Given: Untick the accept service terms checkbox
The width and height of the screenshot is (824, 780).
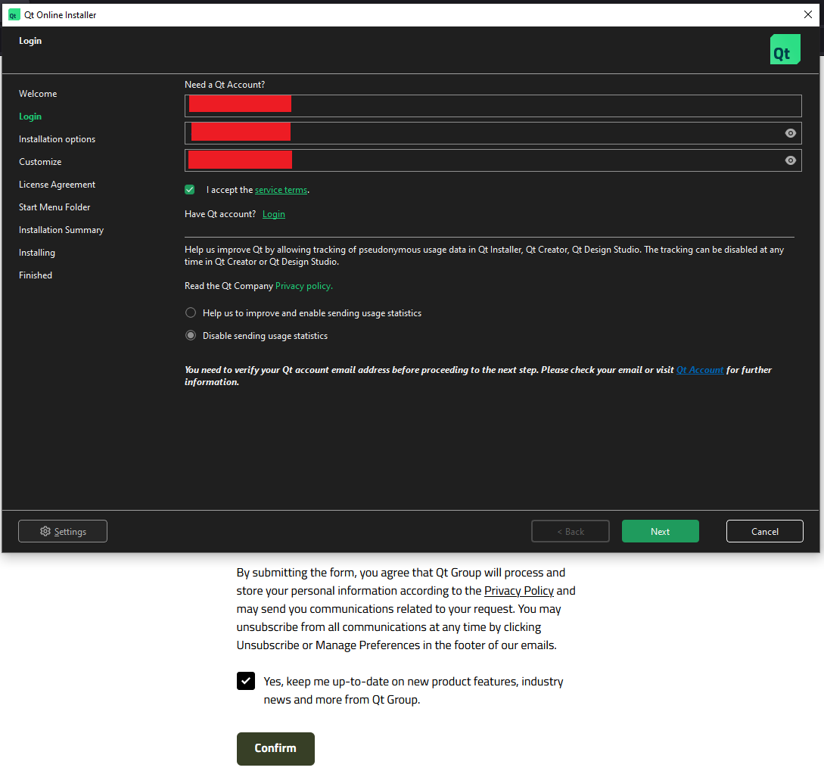Looking at the screenshot, I should [x=190, y=190].
